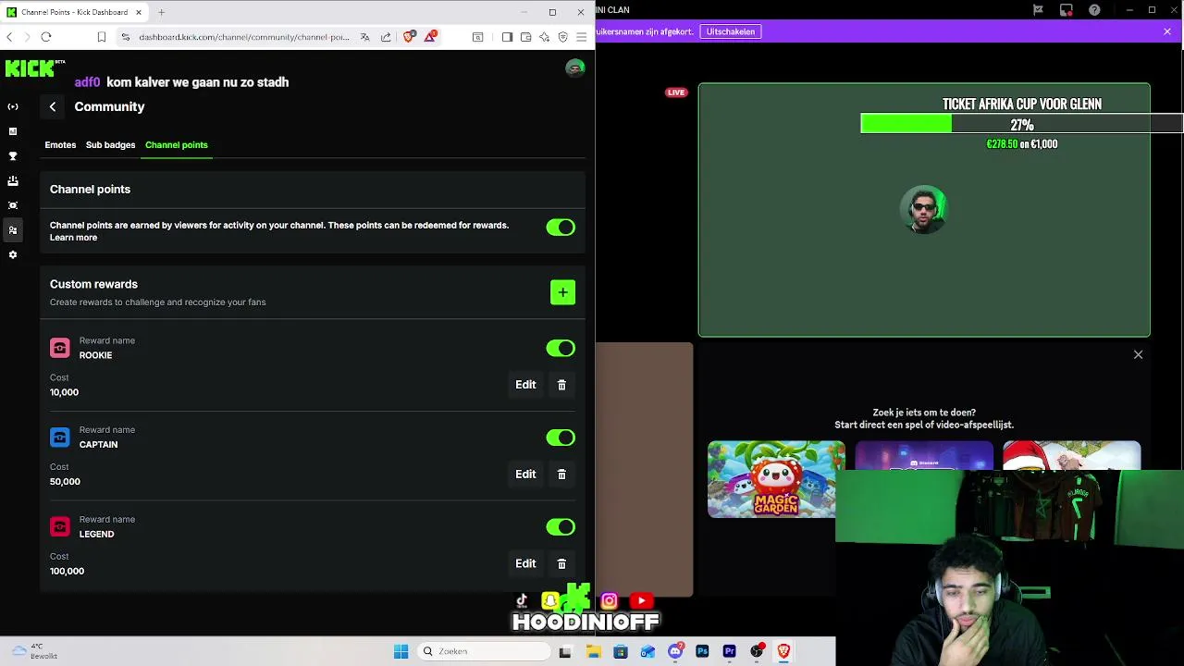
Task: Open the Brave Shields lion icon
Action: coord(410,37)
